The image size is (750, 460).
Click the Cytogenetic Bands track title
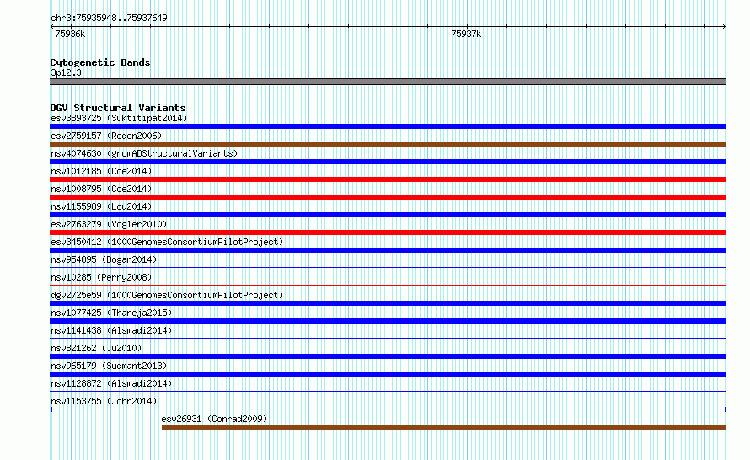point(100,62)
